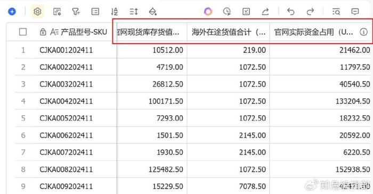The height and width of the screenshot is (194, 373).
Task: Open the comments panel icon
Action: [355, 11]
